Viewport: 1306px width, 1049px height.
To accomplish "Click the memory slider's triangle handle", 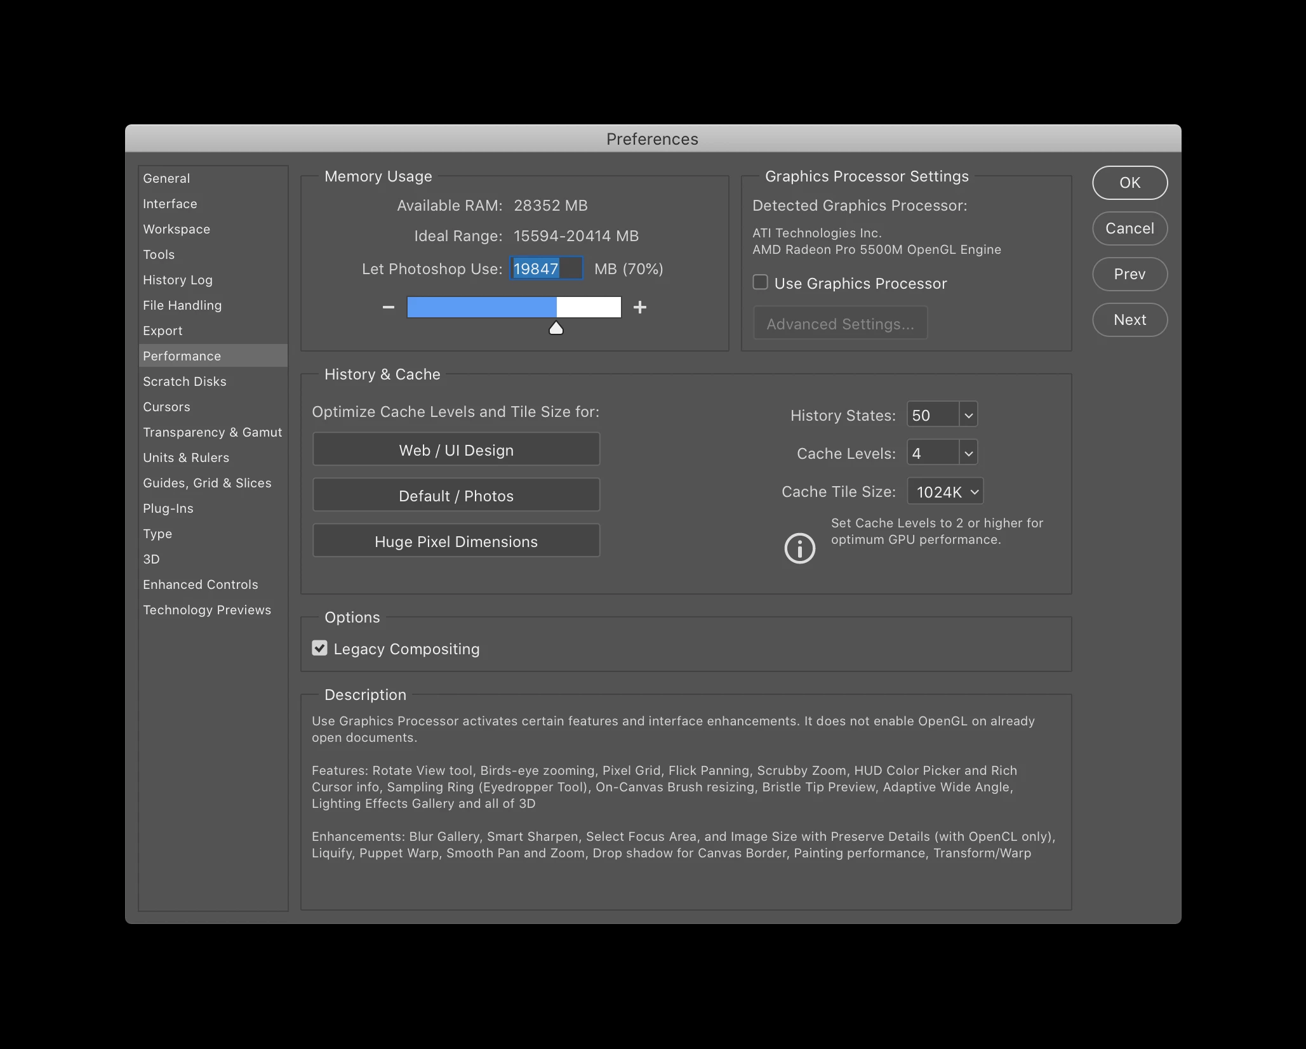I will tap(556, 328).
